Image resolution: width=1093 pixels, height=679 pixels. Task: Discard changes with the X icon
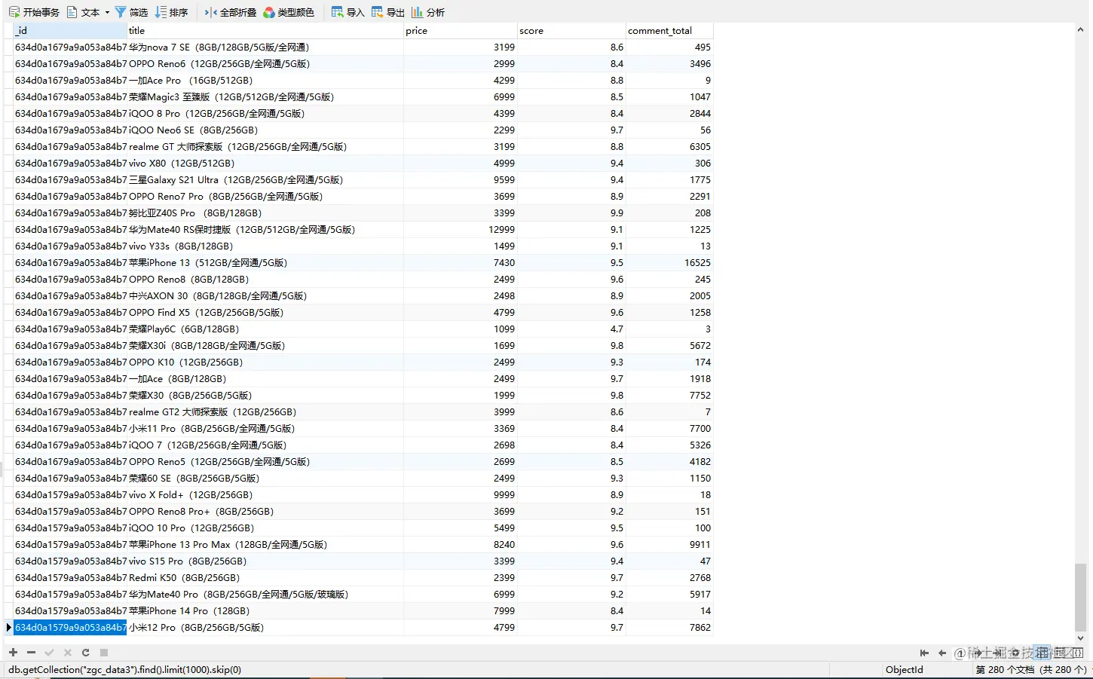point(67,653)
